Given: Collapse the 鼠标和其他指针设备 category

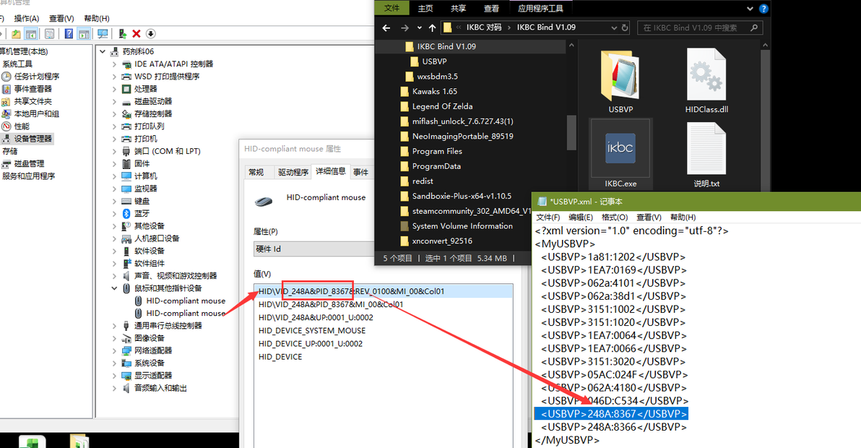Looking at the screenshot, I should (114, 288).
